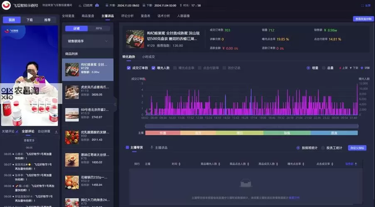375x207 pixels.
Task: Click the 上架 legend marker
Action: pyautogui.click(x=340, y=68)
